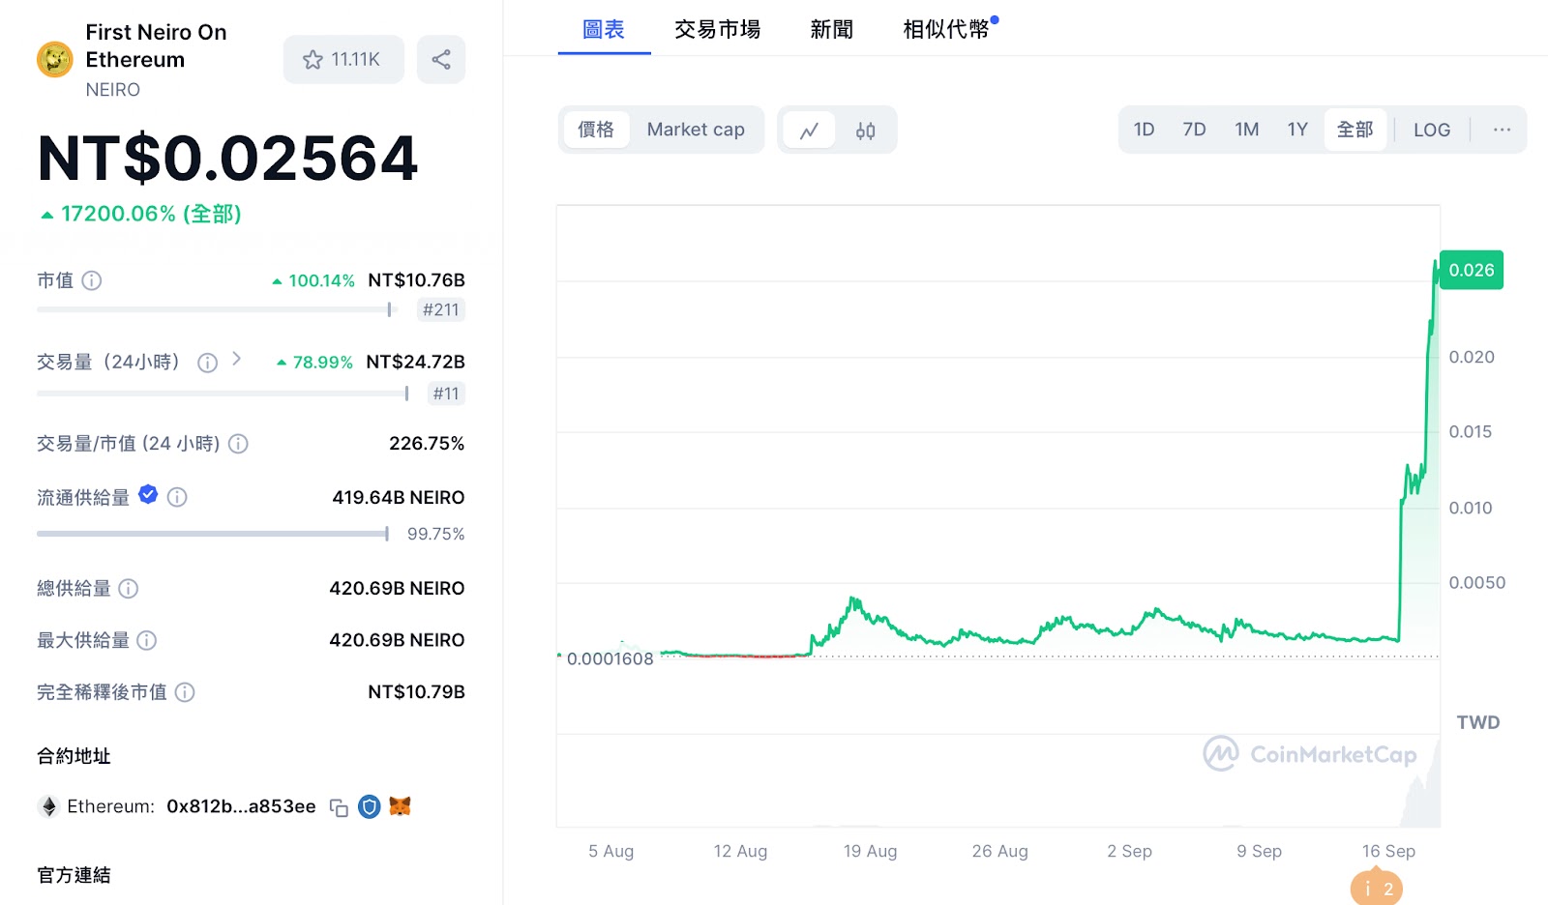Open the chart more options menu
The image size is (1548, 905).
point(1502,130)
